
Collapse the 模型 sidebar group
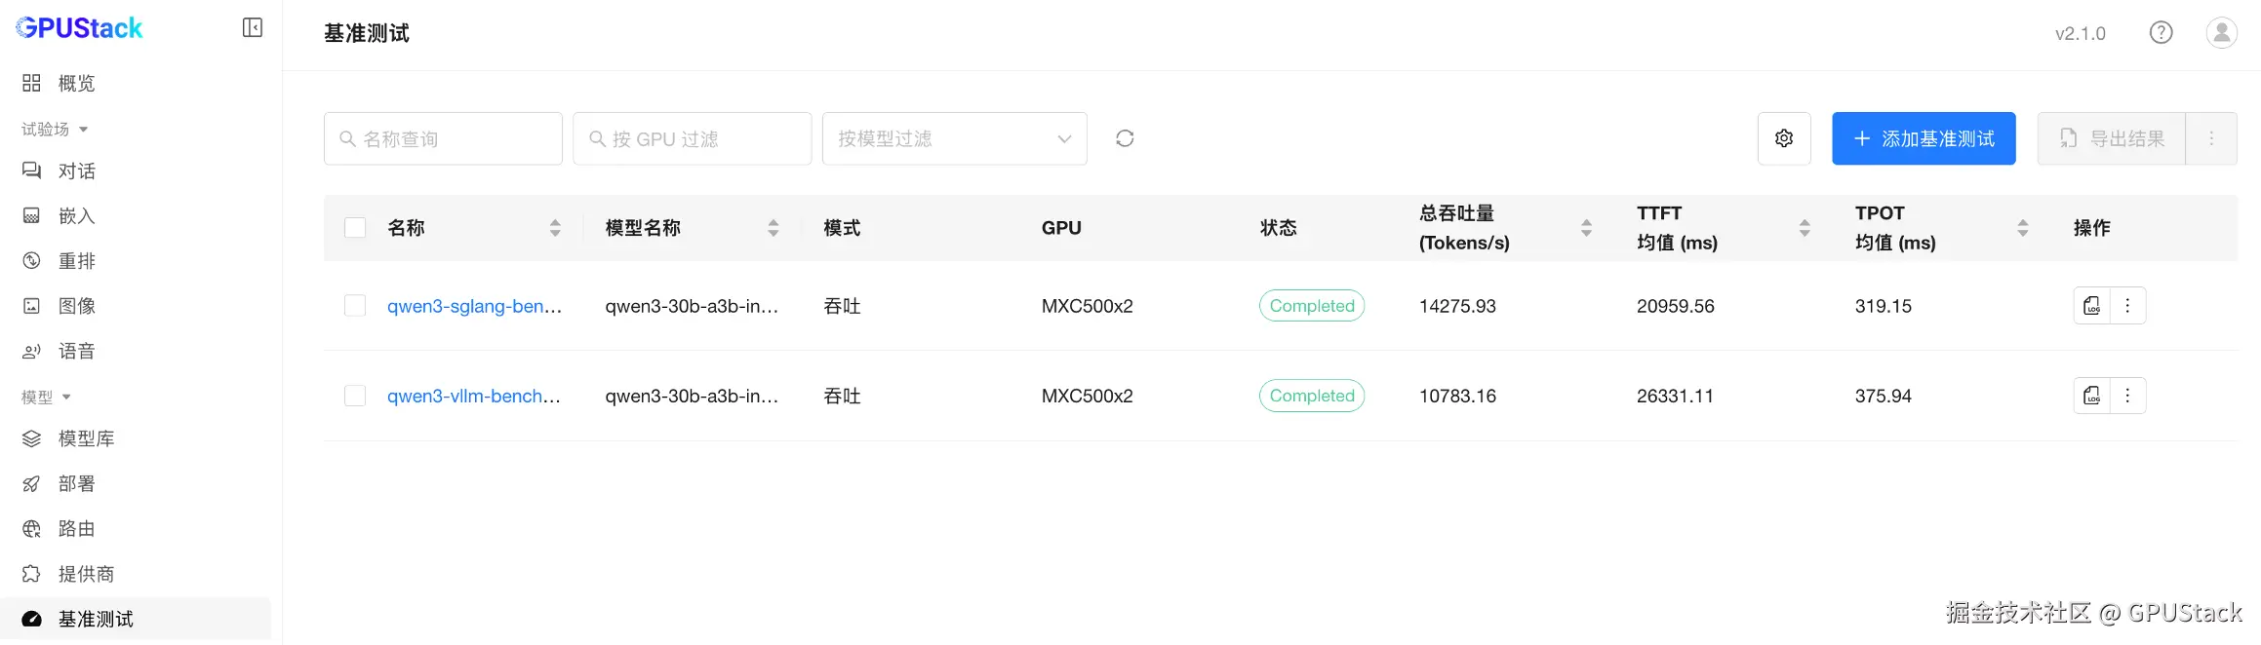point(46,398)
